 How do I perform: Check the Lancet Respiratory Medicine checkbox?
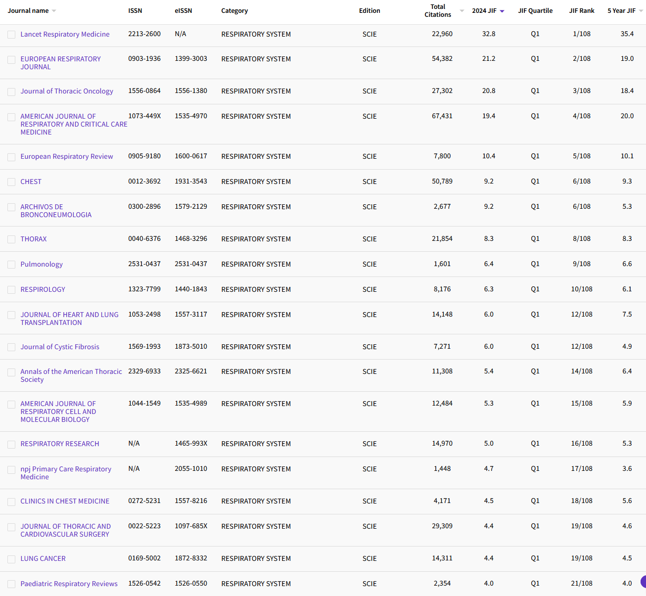click(x=11, y=35)
